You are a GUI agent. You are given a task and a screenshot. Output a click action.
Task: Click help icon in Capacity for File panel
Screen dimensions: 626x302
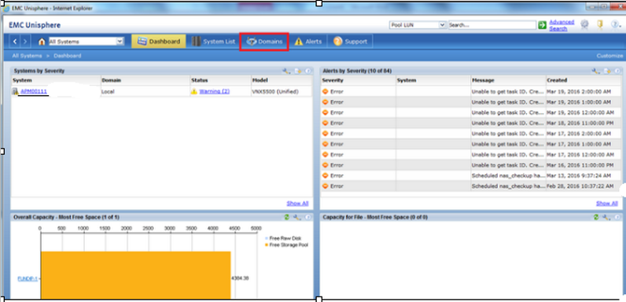coord(617,217)
